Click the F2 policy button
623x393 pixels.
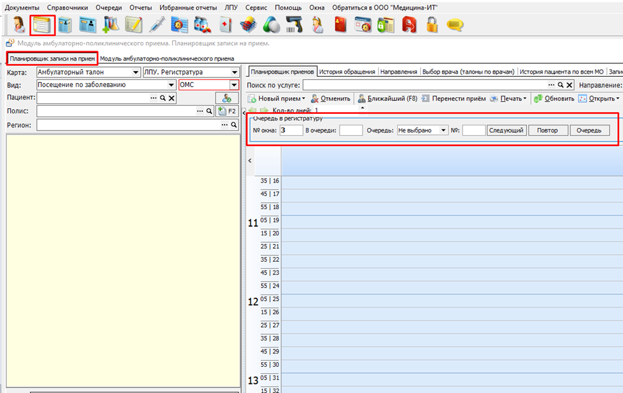228,111
